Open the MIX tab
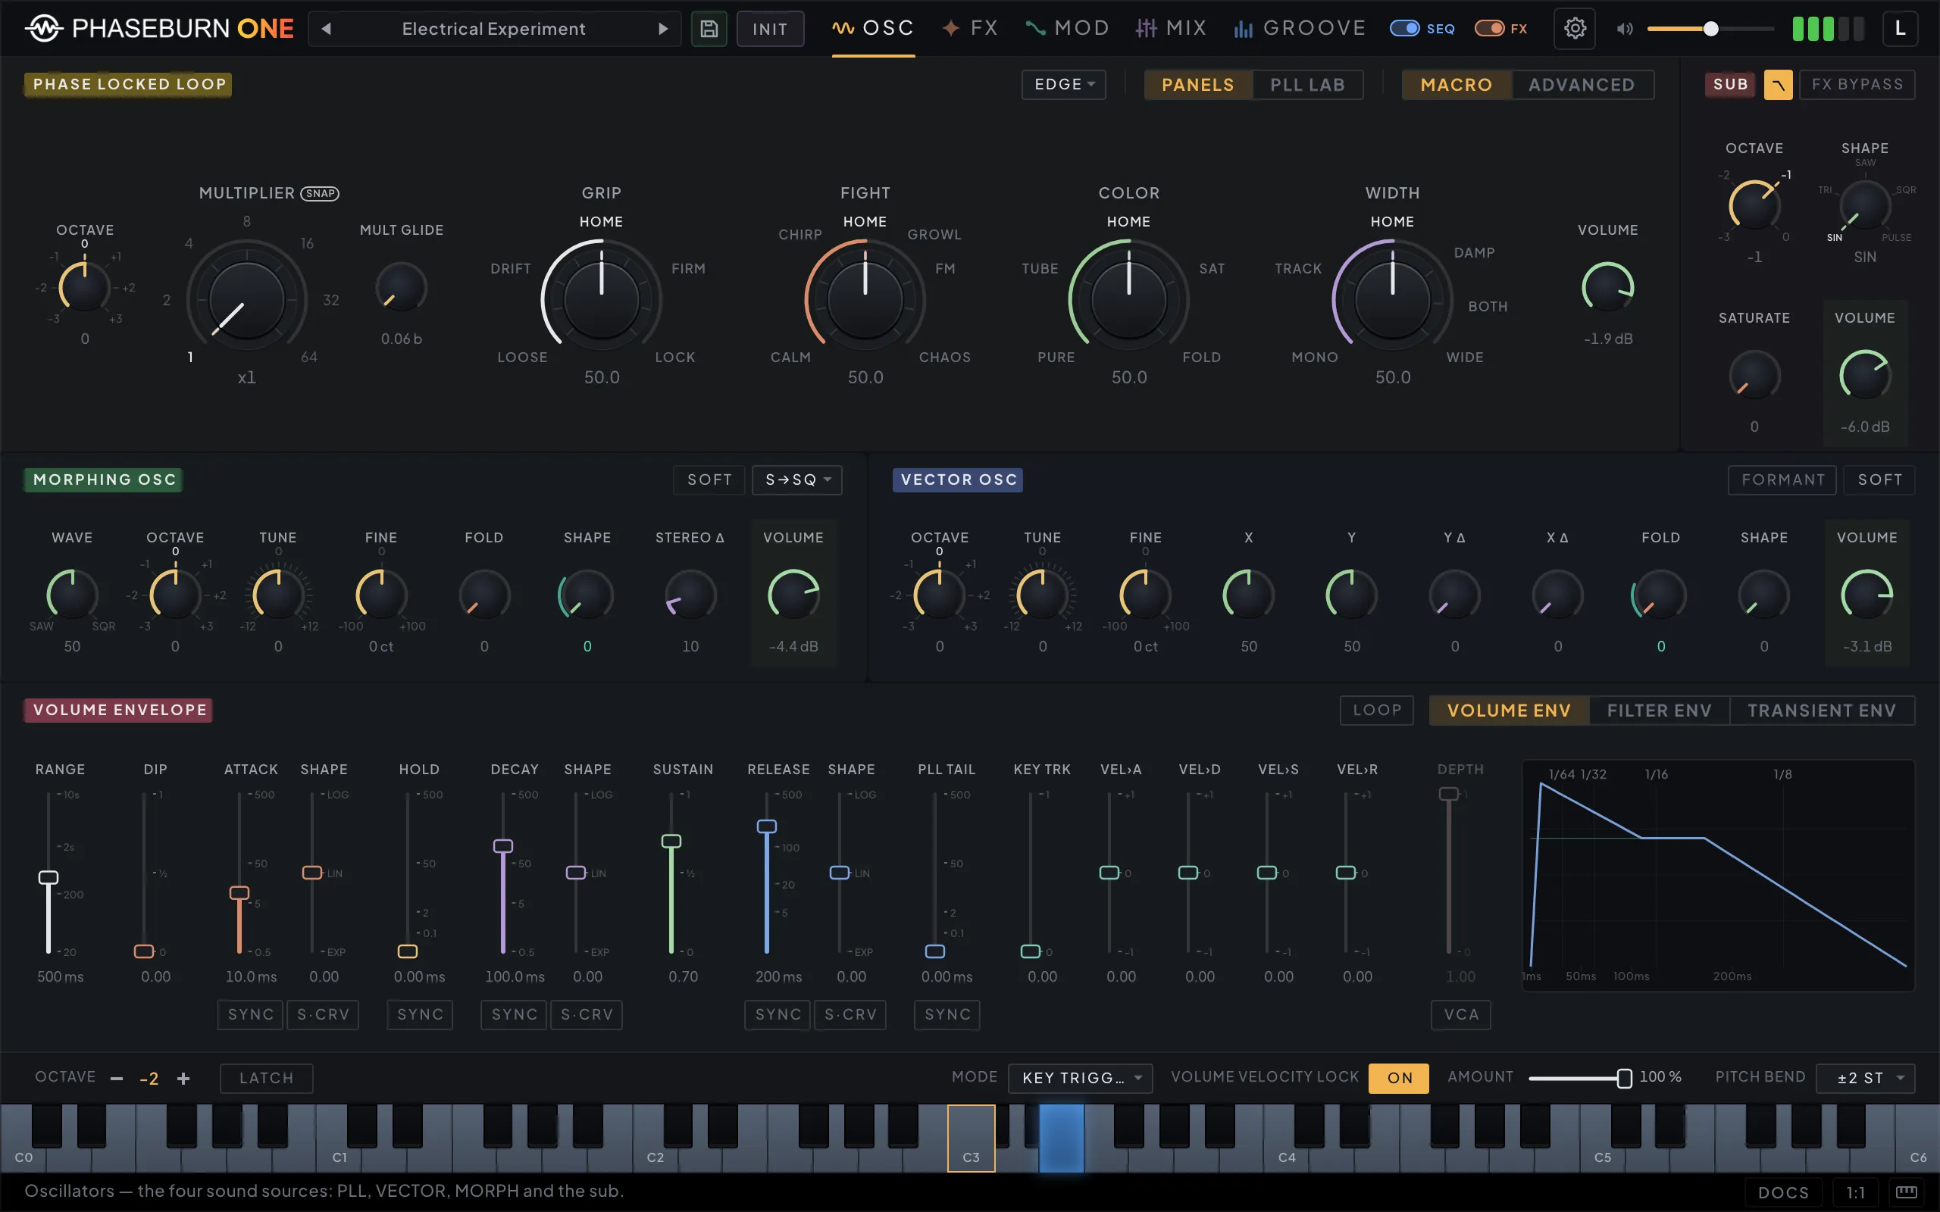The height and width of the screenshot is (1212, 1940). [1170, 29]
